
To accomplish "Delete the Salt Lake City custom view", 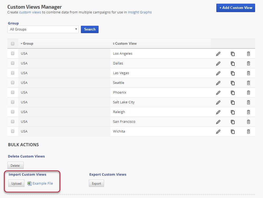I will 248,102.
